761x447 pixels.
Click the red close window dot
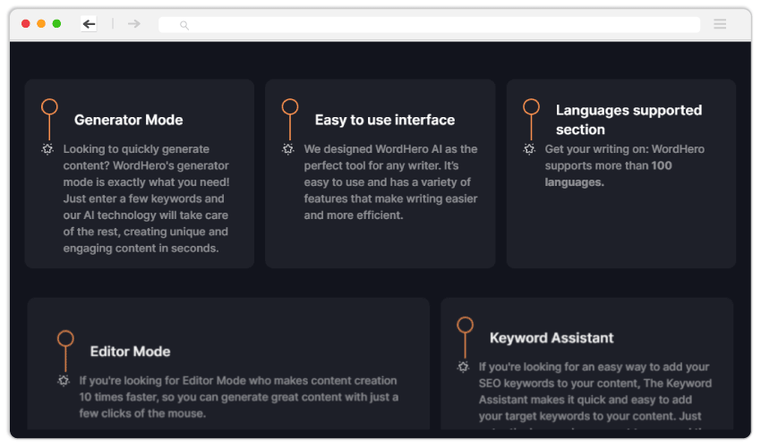pyautogui.click(x=26, y=24)
